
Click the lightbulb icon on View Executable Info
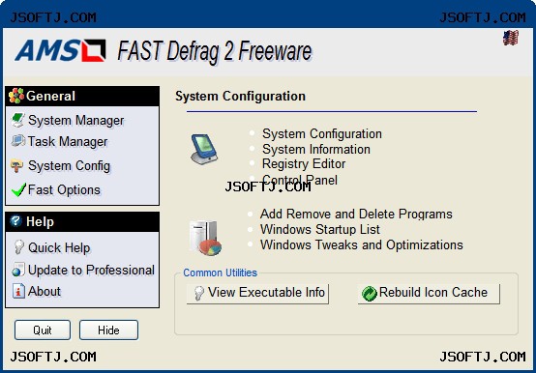tap(198, 293)
